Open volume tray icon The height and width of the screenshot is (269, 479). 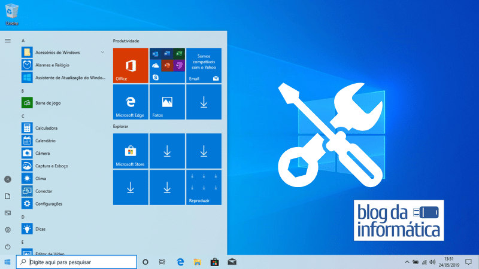pos(432,262)
